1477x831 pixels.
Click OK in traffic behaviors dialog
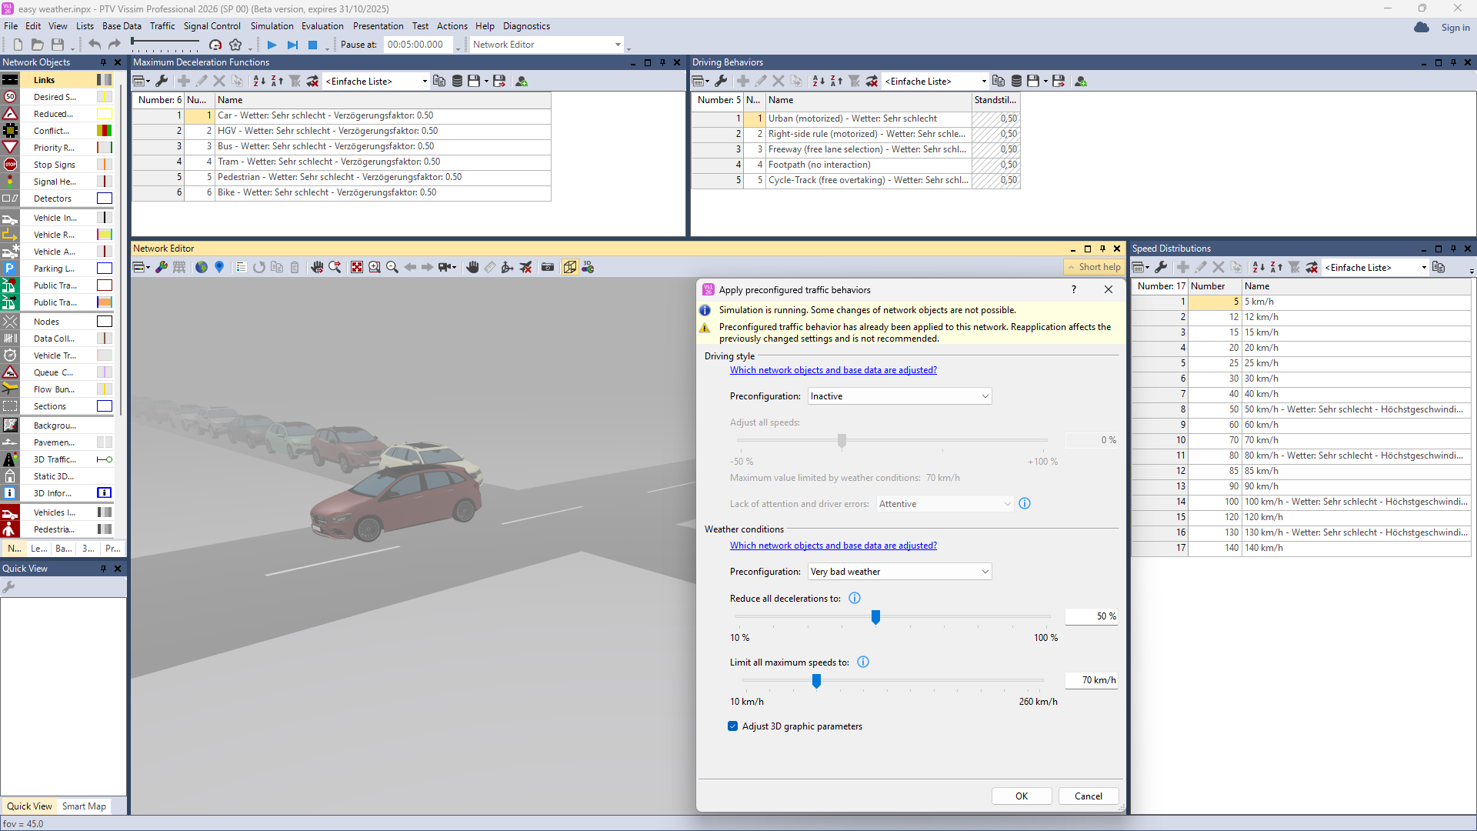click(1021, 796)
